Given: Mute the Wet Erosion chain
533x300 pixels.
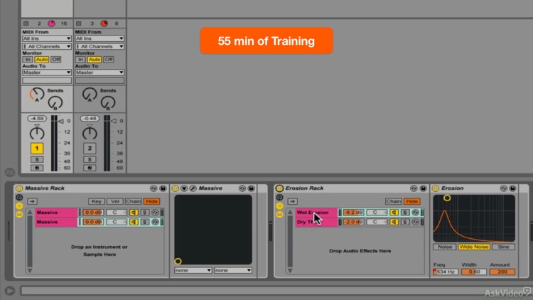Looking at the screenshot, I should tap(394, 213).
